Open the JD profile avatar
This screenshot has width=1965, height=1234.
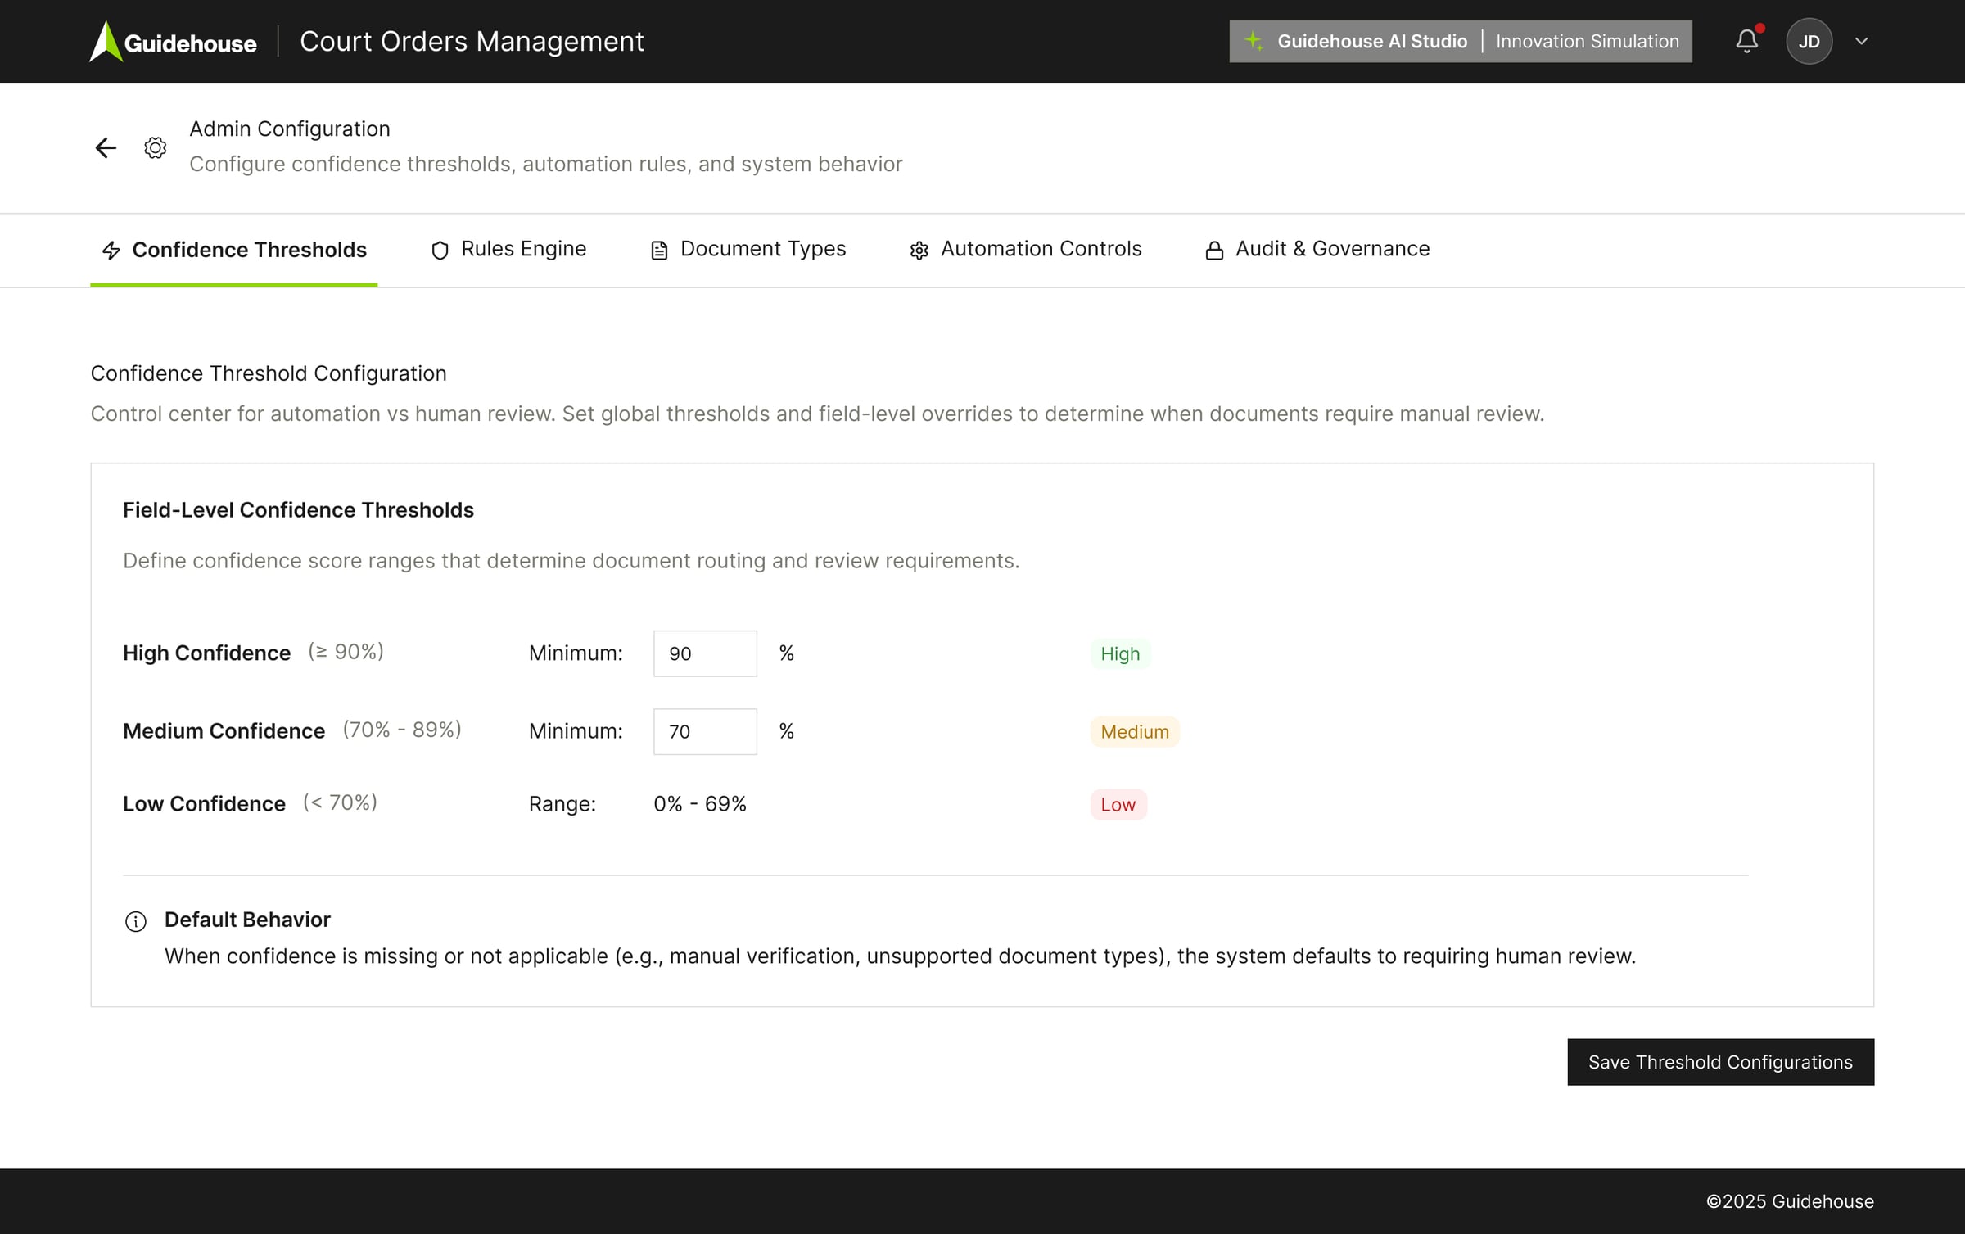1809,40
